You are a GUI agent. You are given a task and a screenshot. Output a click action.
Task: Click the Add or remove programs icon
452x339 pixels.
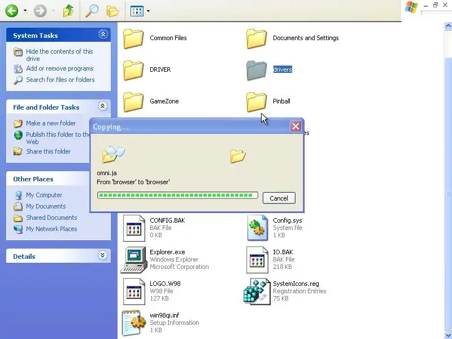pyautogui.click(x=18, y=69)
